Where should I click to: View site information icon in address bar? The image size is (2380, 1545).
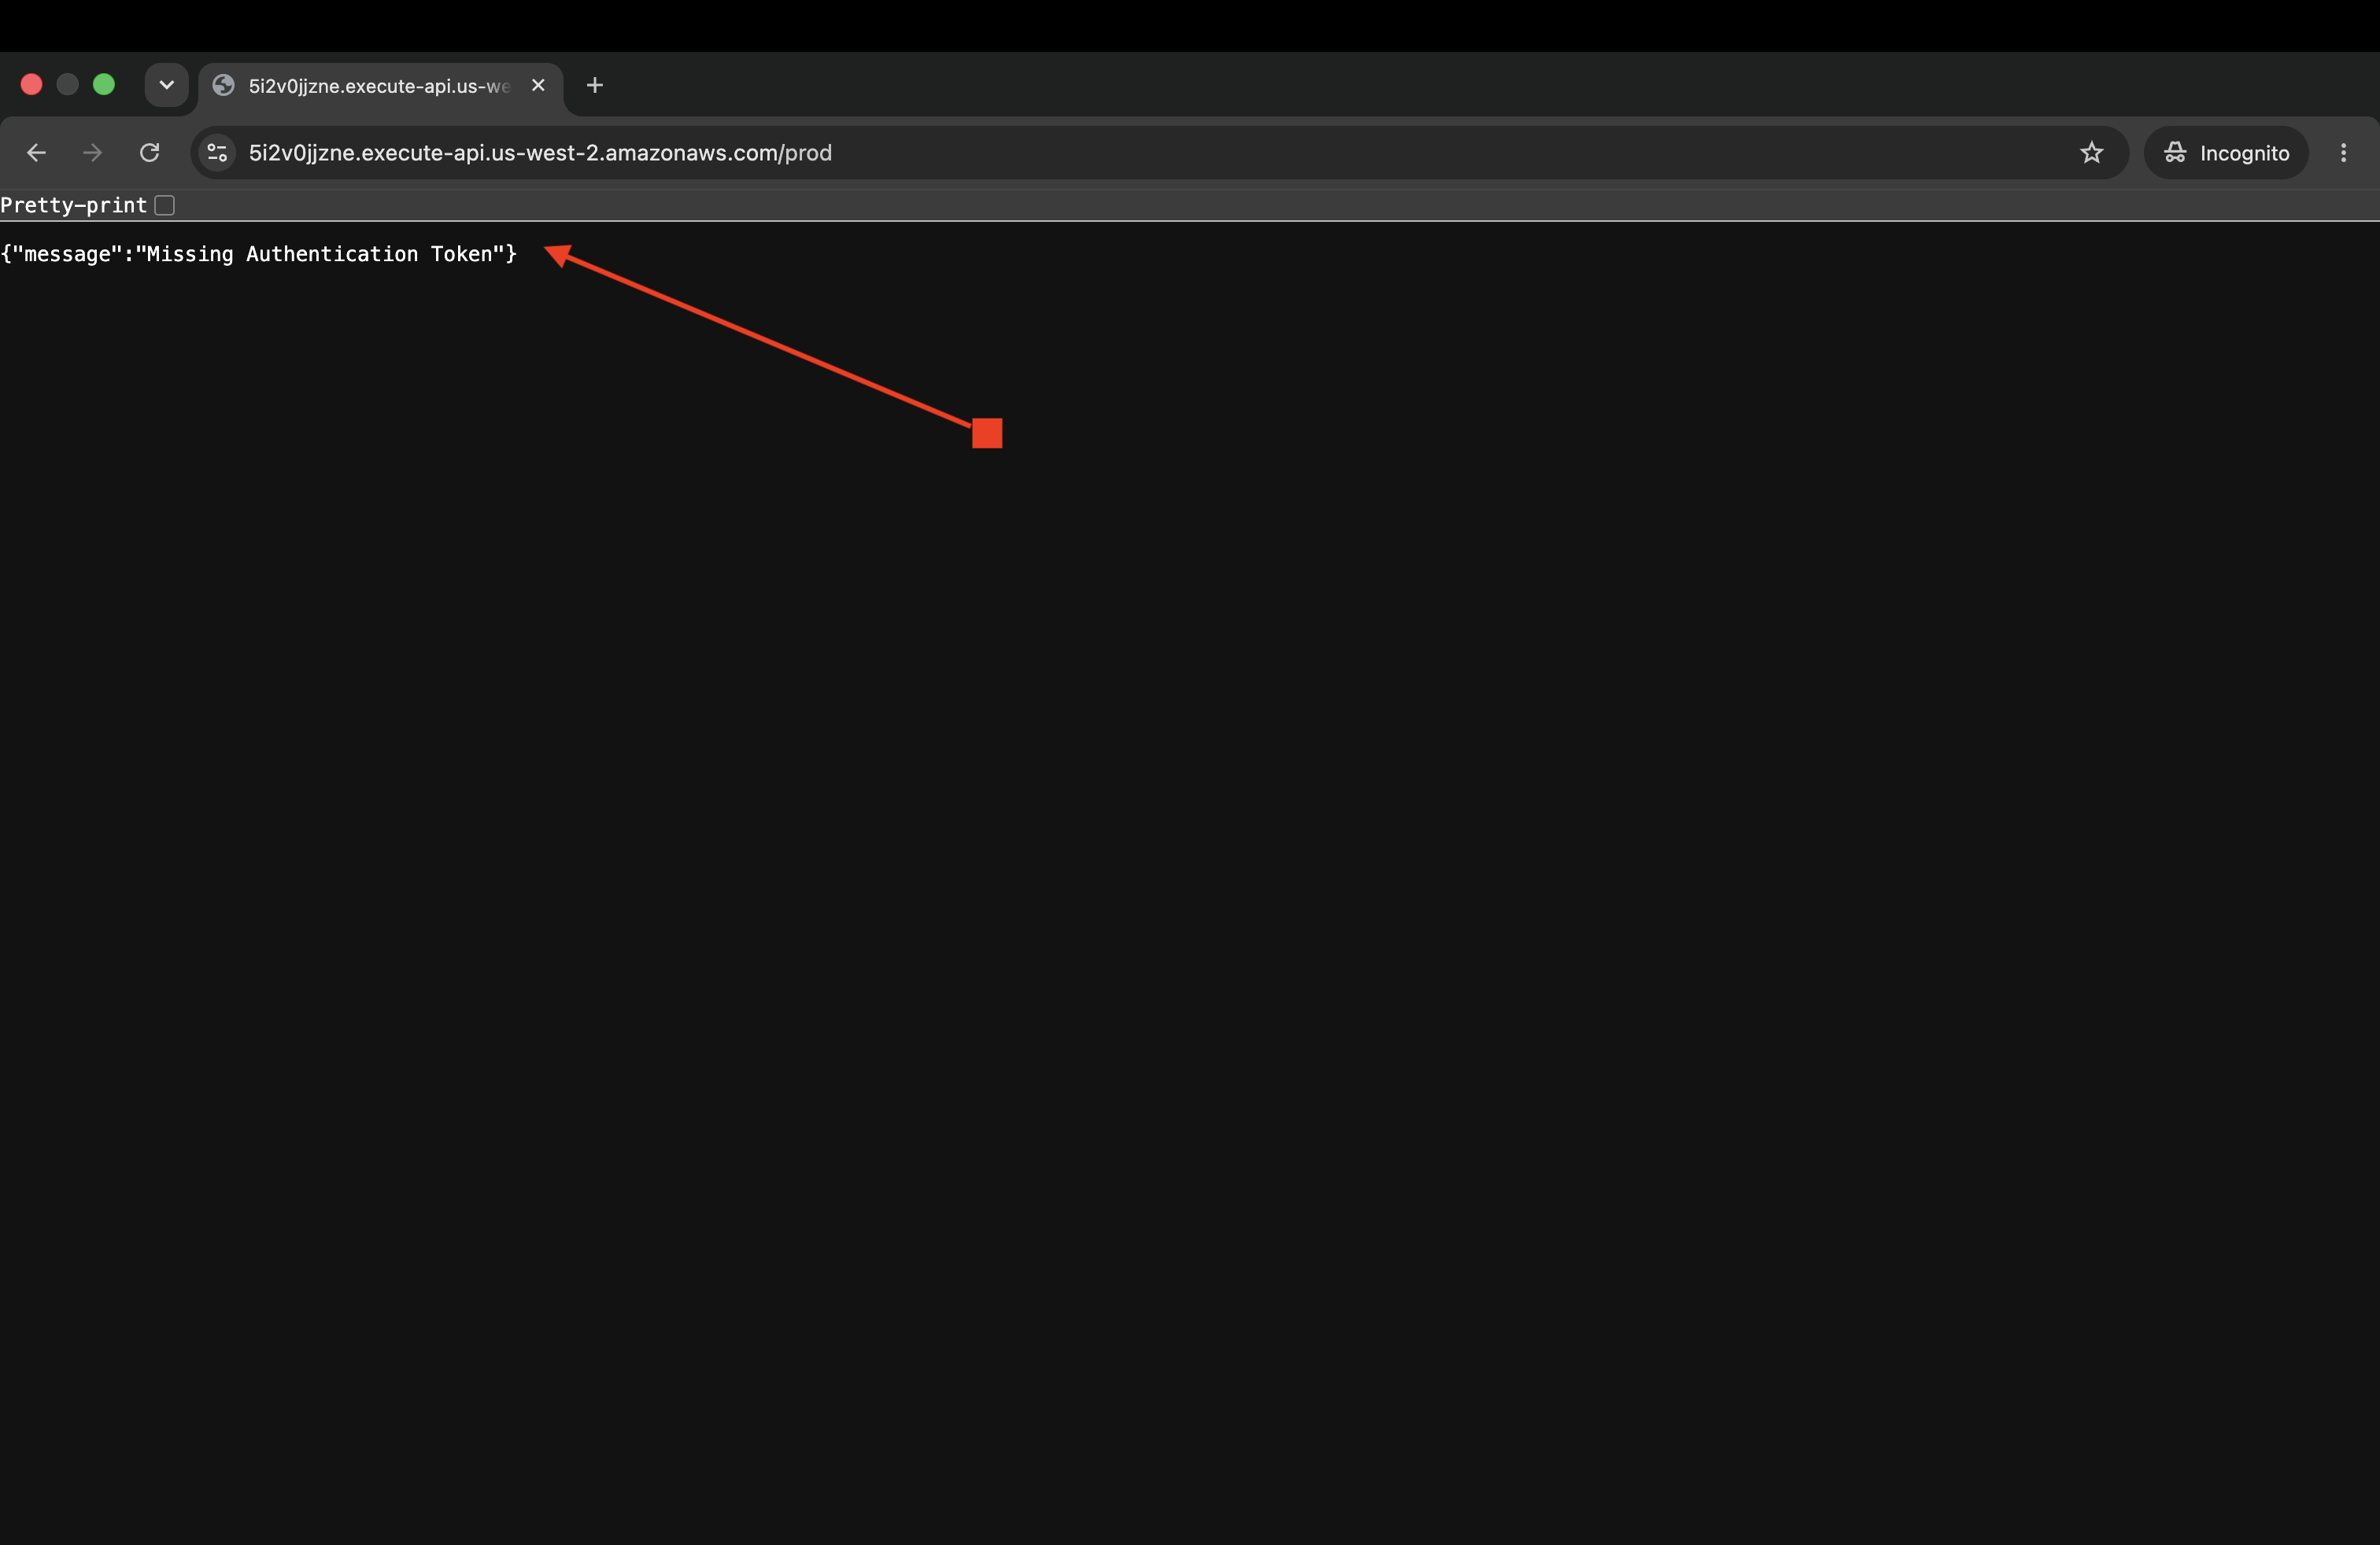tap(217, 153)
